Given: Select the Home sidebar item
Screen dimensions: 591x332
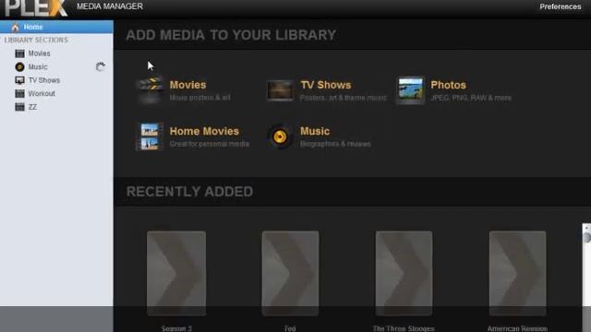Looking at the screenshot, I should point(56,27).
